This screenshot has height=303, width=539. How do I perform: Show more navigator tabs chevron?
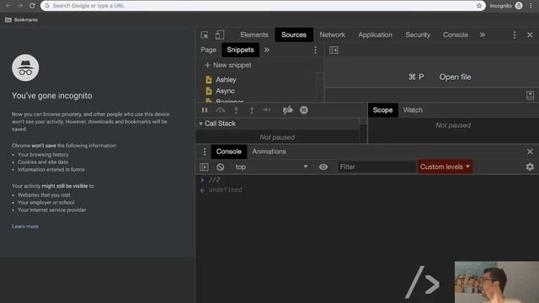(x=267, y=50)
